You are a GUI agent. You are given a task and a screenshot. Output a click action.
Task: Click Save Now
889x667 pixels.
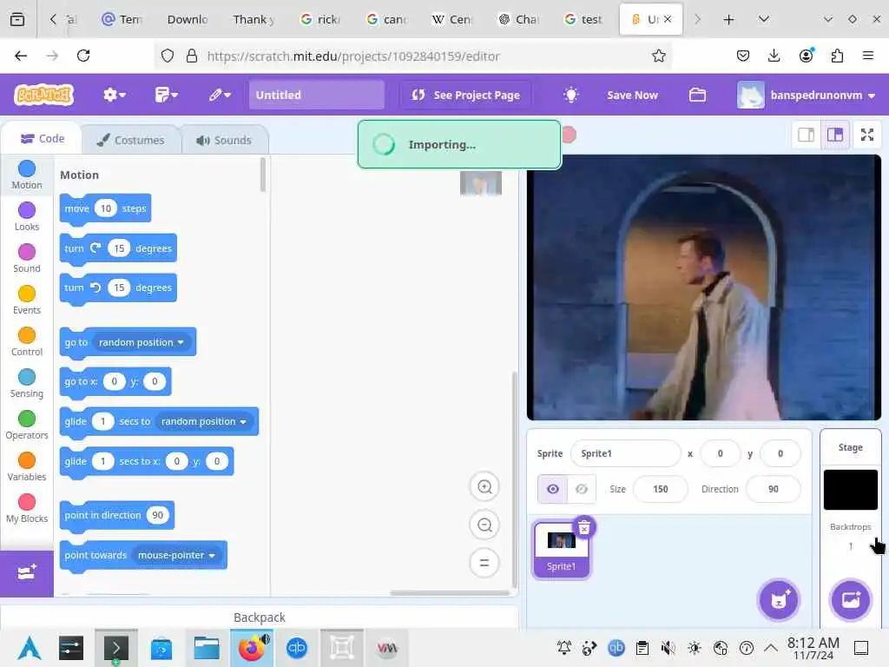[x=632, y=95]
